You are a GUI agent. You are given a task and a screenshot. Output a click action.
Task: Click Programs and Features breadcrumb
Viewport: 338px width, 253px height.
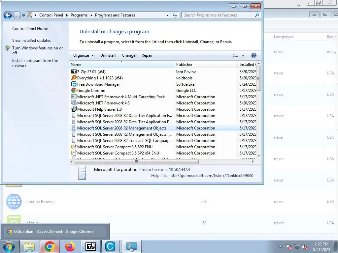tap(115, 15)
